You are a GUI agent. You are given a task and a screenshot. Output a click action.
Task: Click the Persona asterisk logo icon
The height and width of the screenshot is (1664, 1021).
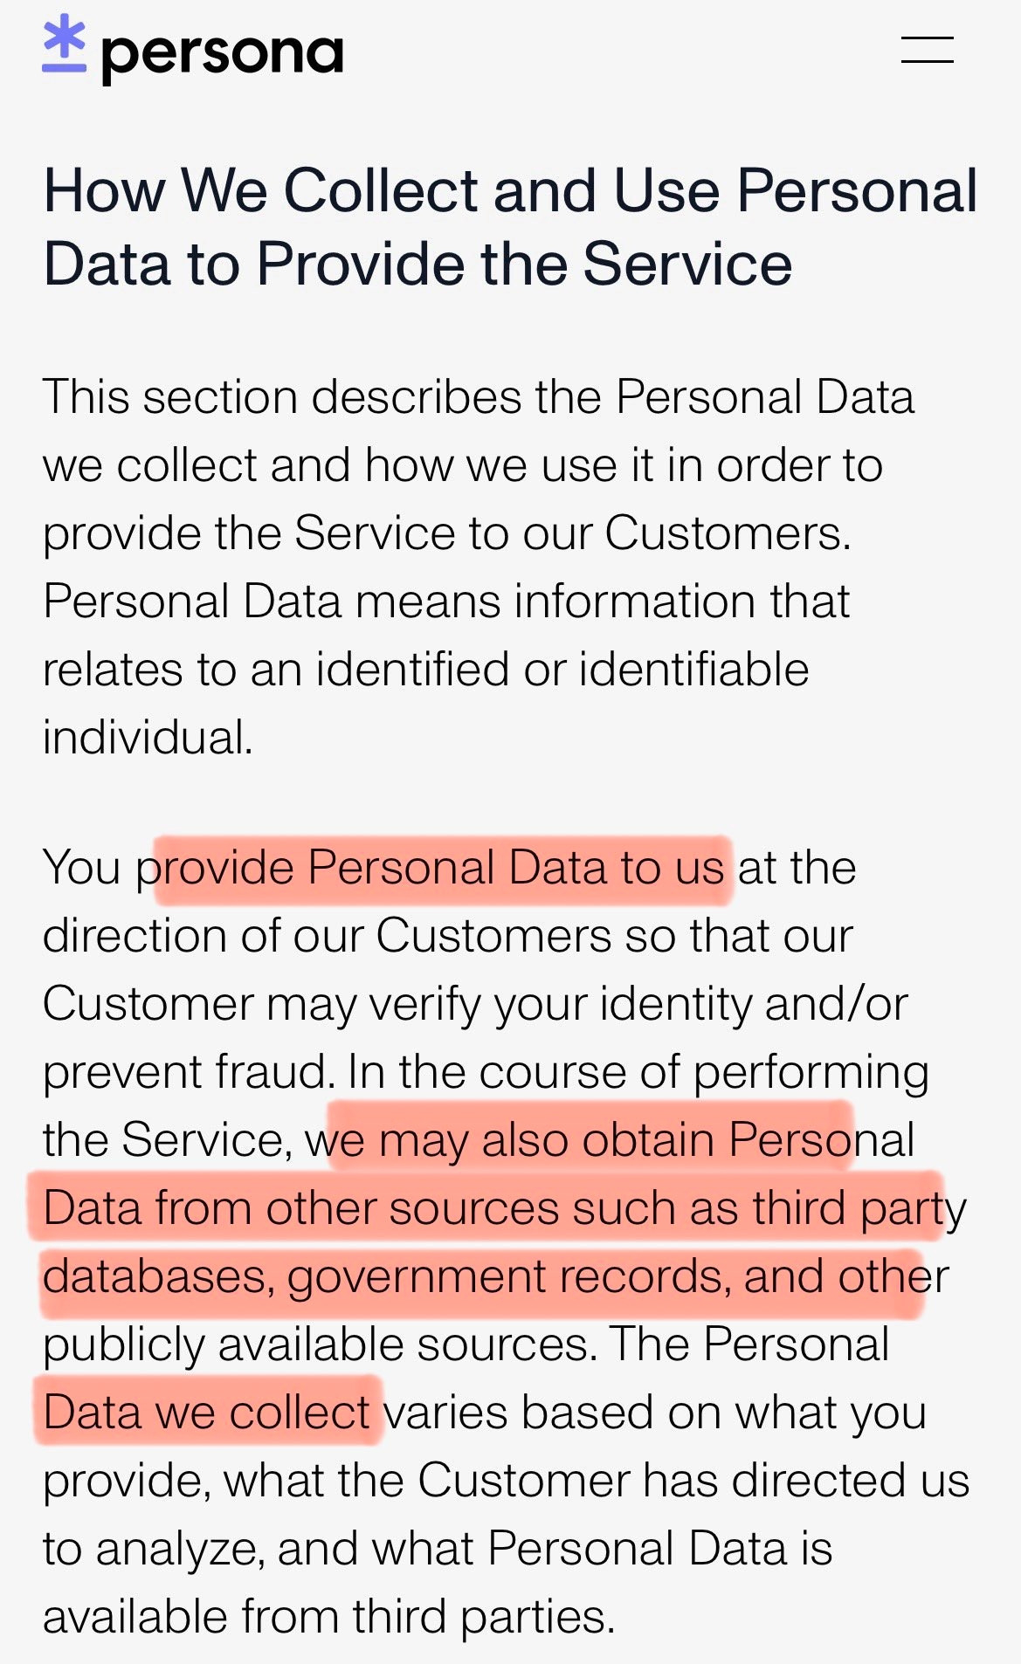(x=65, y=45)
